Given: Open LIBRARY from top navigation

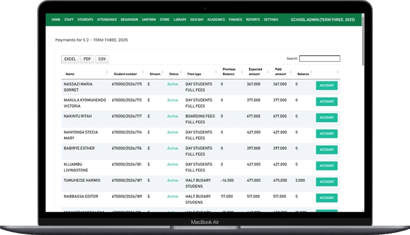Looking at the screenshot, I should click(x=180, y=20).
